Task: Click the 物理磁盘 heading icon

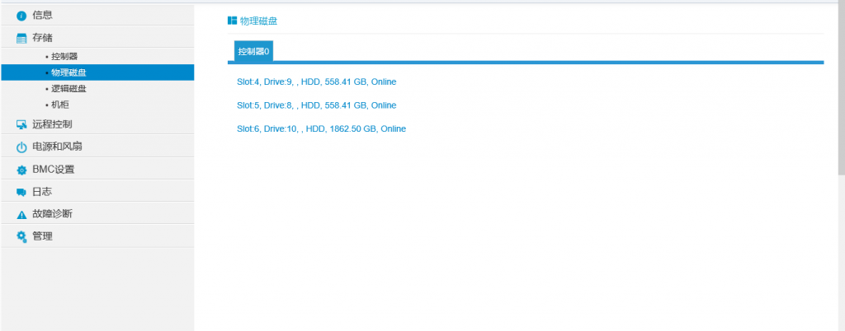Action: (x=232, y=21)
